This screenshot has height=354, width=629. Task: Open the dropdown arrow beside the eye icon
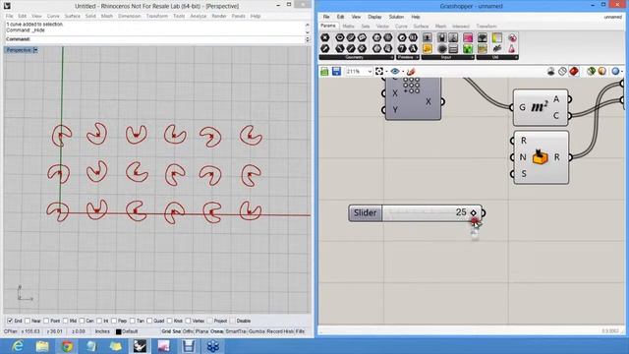pyautogui.click(x=403, y=72)
